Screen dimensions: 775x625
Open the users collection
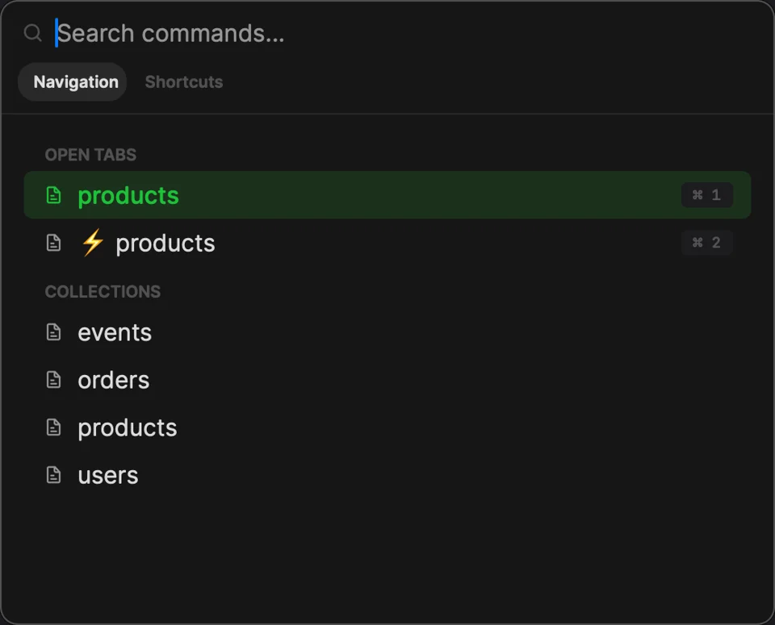pos(387,476)
